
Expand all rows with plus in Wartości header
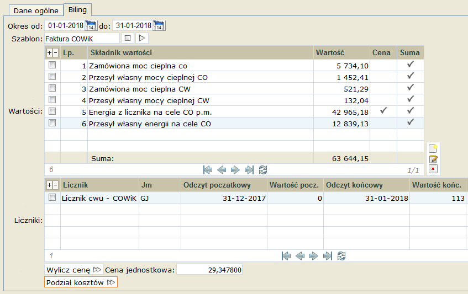click(x=49, y=53)
